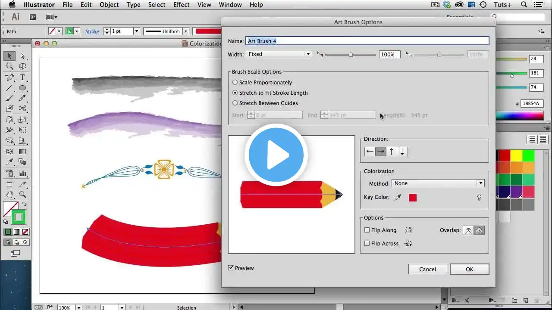The height and width of the screenshot is (310, 552).
Task: Select the Type tool in toolbar
Action: (x=22, y=77)
